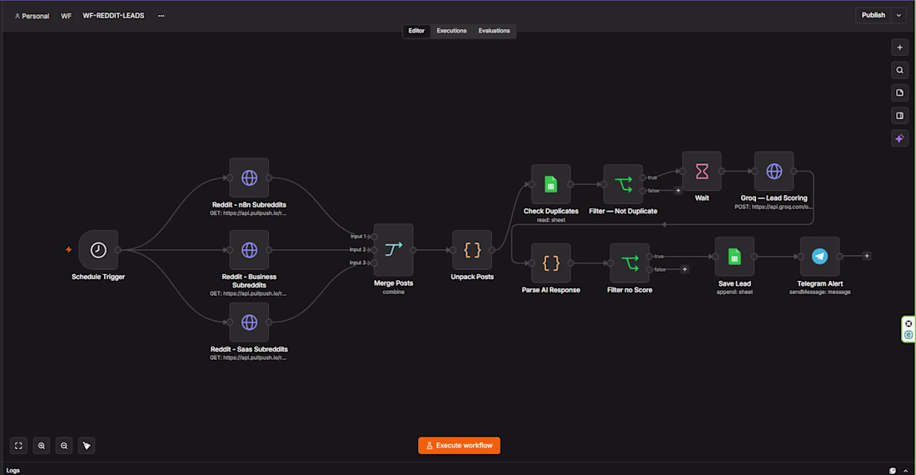The image size is (916, 475).
Task: Select the Parse AI Response code node
Action: [x=550, y=262]
